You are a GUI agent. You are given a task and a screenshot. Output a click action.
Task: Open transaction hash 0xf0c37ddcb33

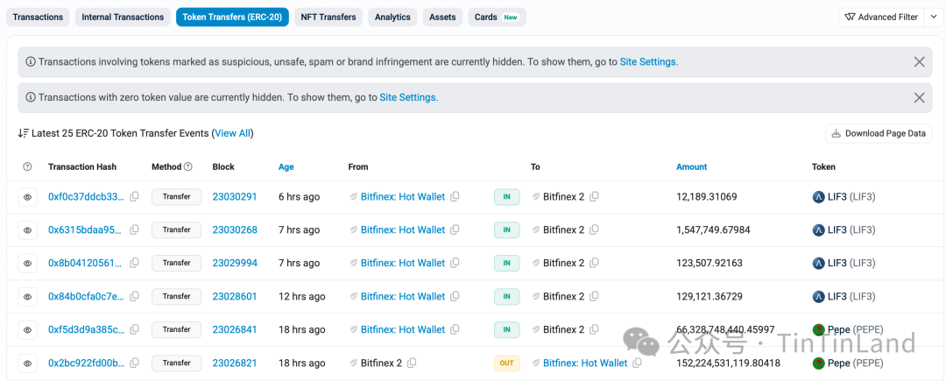pyautogui.click(x=87, y=196)
